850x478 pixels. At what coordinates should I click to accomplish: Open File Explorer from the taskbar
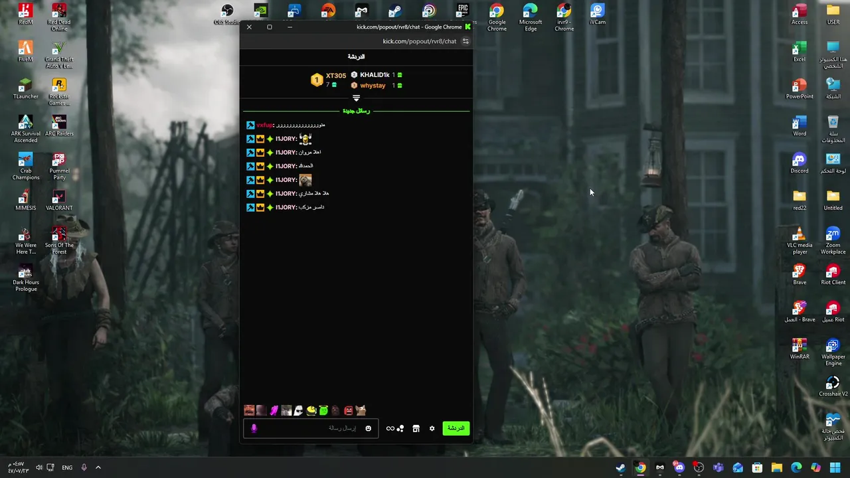pyautogui.click(x=777, y=468)
